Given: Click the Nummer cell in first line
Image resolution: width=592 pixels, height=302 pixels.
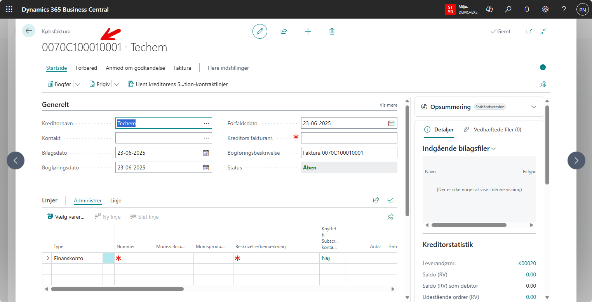Looking at the screenshot, I should pyautogui.click(x=134, y=258).
